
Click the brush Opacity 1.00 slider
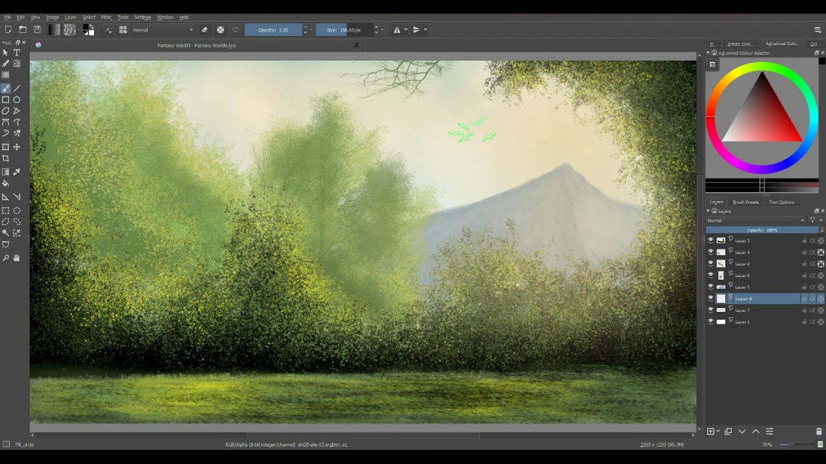[274, 30]
